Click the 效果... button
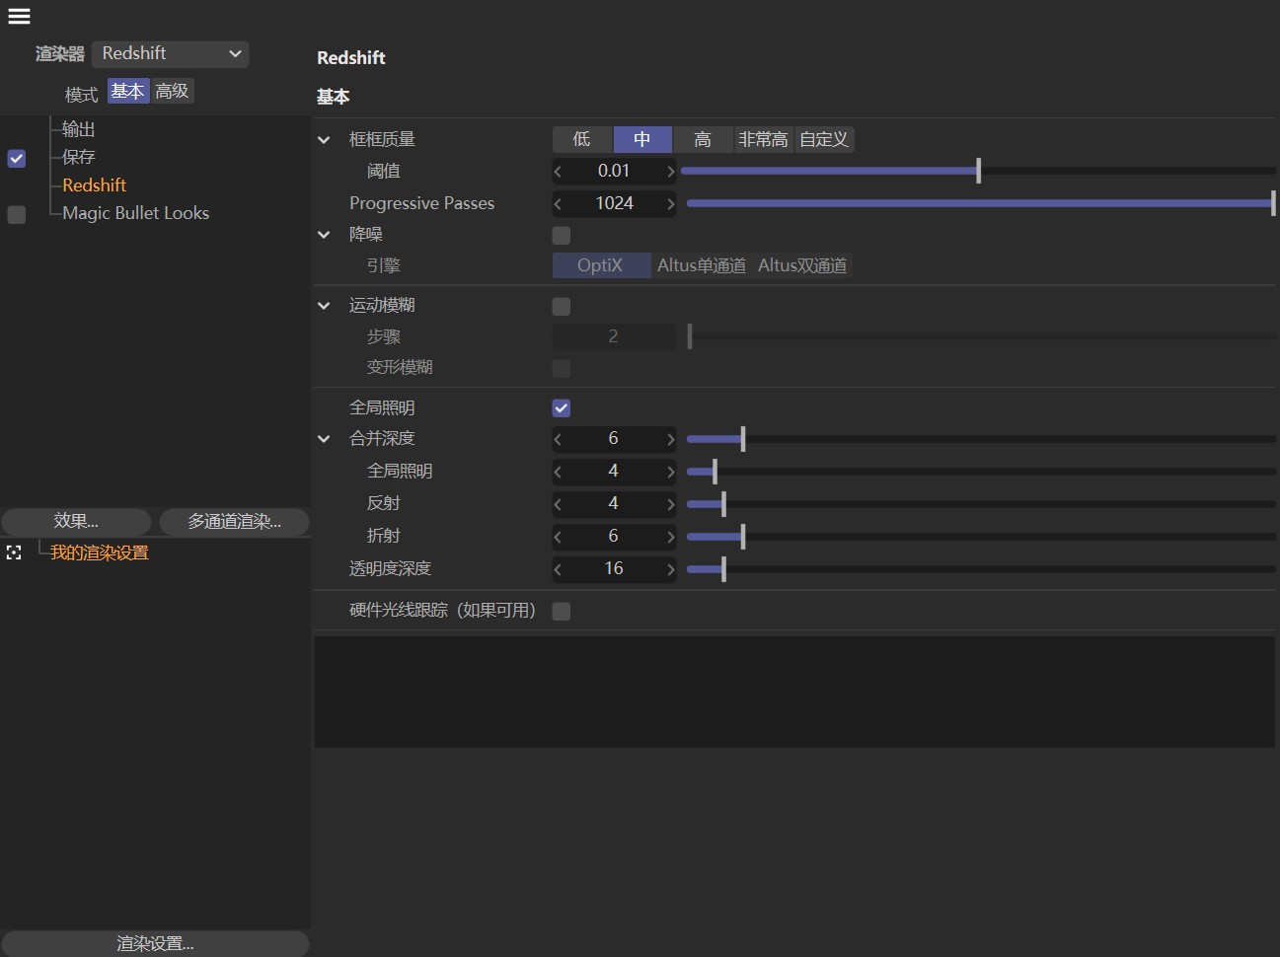 (x=76, y=521)
